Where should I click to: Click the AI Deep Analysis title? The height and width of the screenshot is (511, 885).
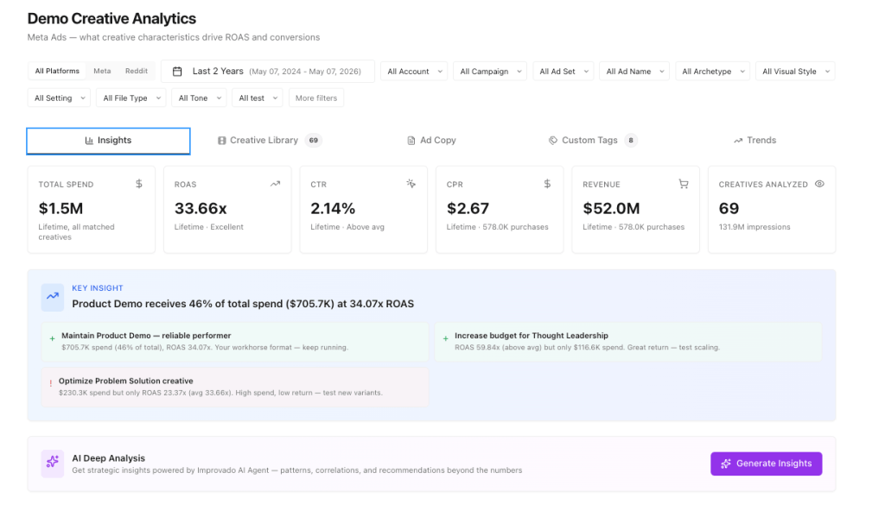point(108,458)
